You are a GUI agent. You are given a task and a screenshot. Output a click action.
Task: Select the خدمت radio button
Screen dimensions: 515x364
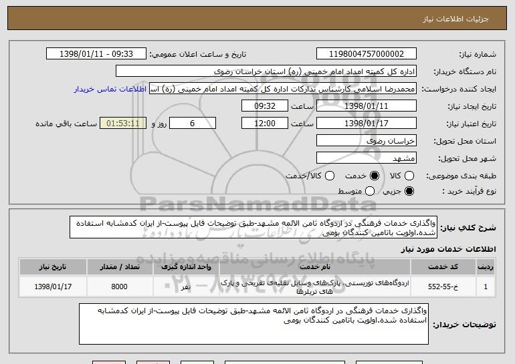tap(374, 176)
